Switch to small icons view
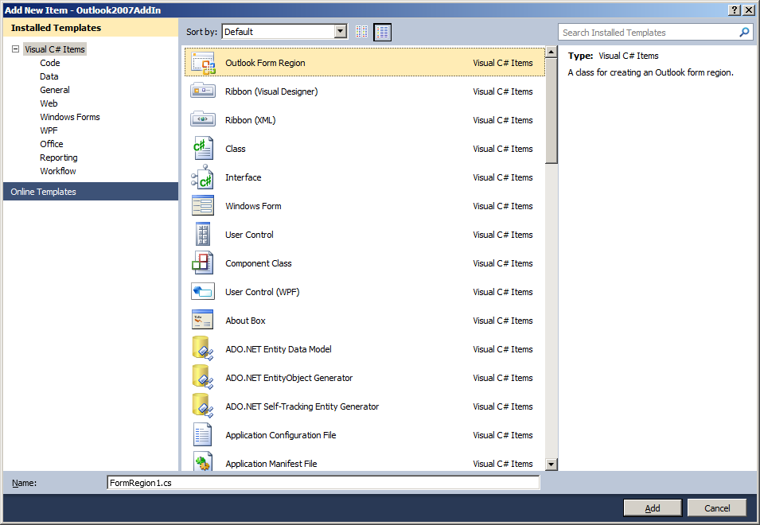The image size is (760, 525). click(x=362, y=32)
